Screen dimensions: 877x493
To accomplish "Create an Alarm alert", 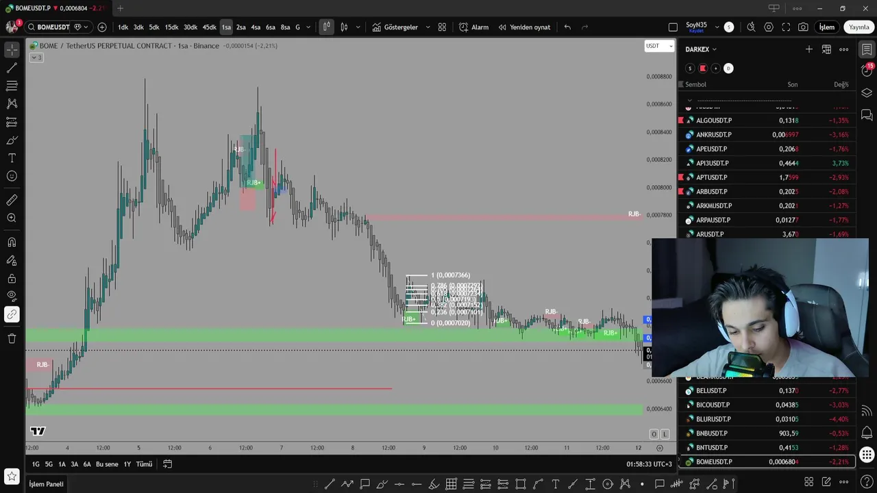I will click(x=473, y=27).
